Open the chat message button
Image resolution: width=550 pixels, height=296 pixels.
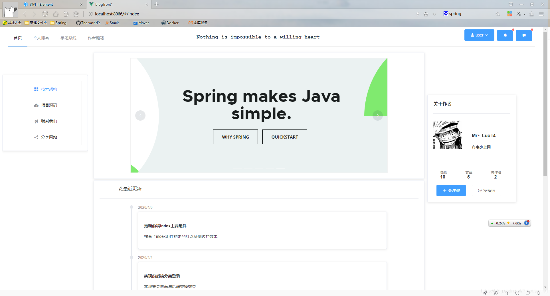524,35
